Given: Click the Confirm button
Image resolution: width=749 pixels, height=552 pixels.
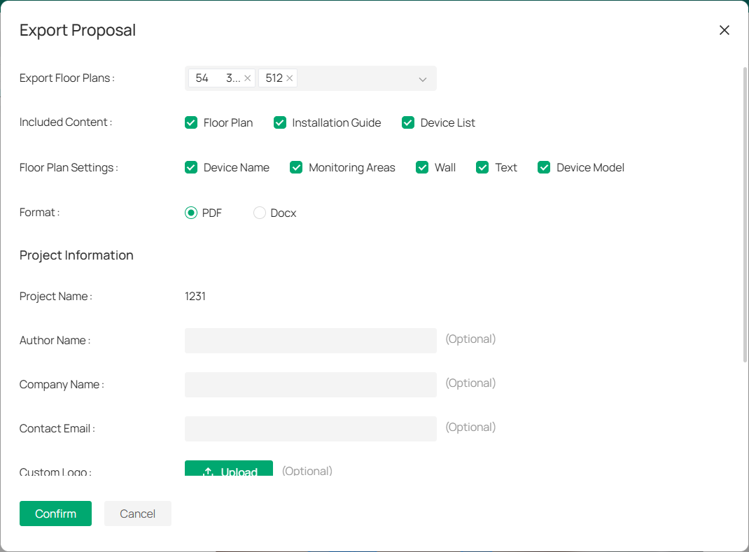Looking at the screenshot, I should click(x=55, y=513).
